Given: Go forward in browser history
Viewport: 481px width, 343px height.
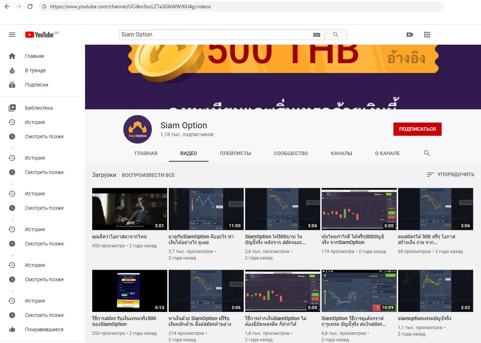Looking at the screenshot, I should pyautogui.click(x=19, y=6).
